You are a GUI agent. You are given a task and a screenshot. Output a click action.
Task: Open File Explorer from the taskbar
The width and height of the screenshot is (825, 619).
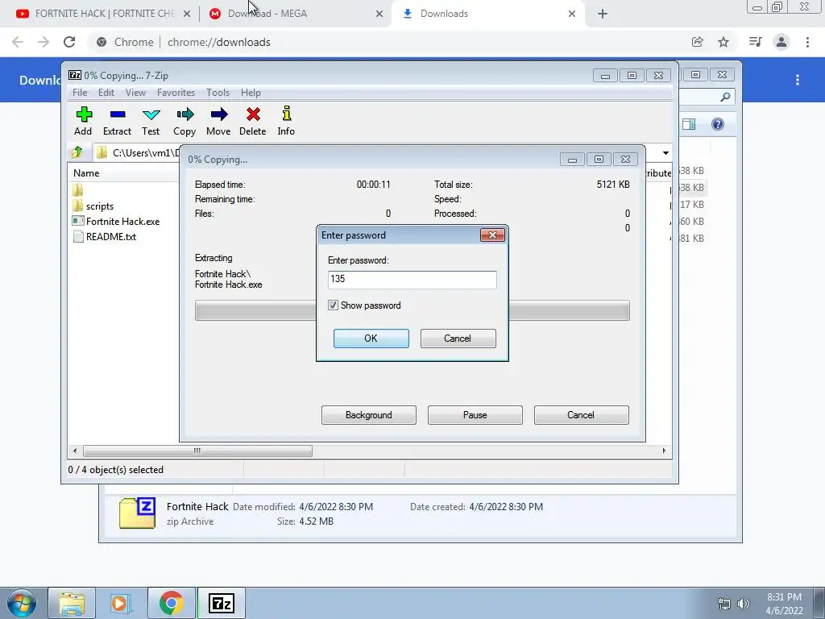click(x=72, y=603)
